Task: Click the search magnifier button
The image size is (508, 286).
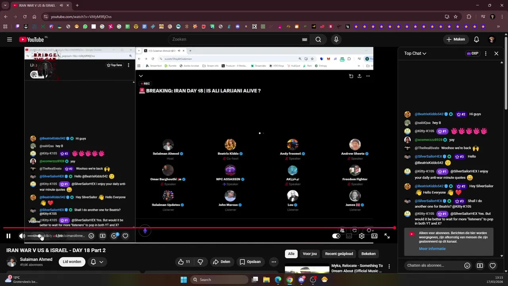Action: pyautogui.click(x=318, y=39)
